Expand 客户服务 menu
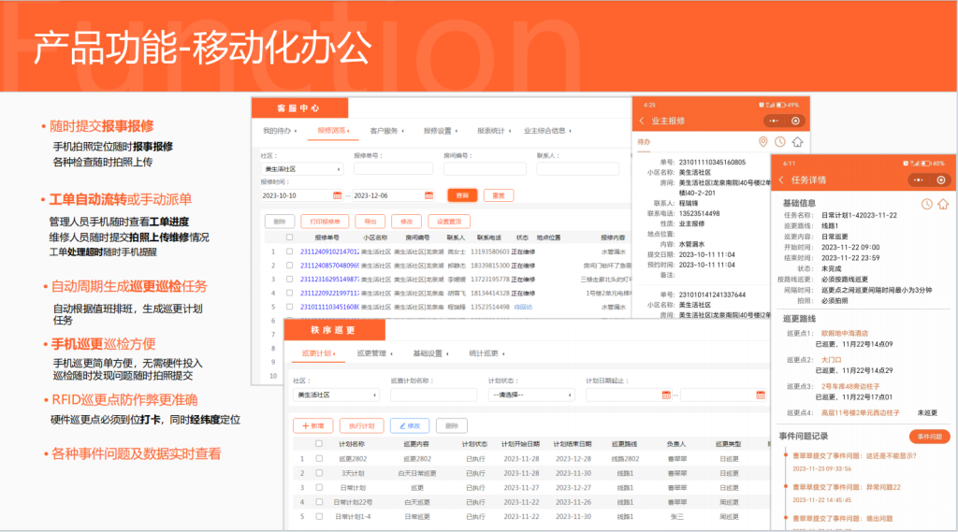This screenshot has width=958, height=532. (387, 131)
